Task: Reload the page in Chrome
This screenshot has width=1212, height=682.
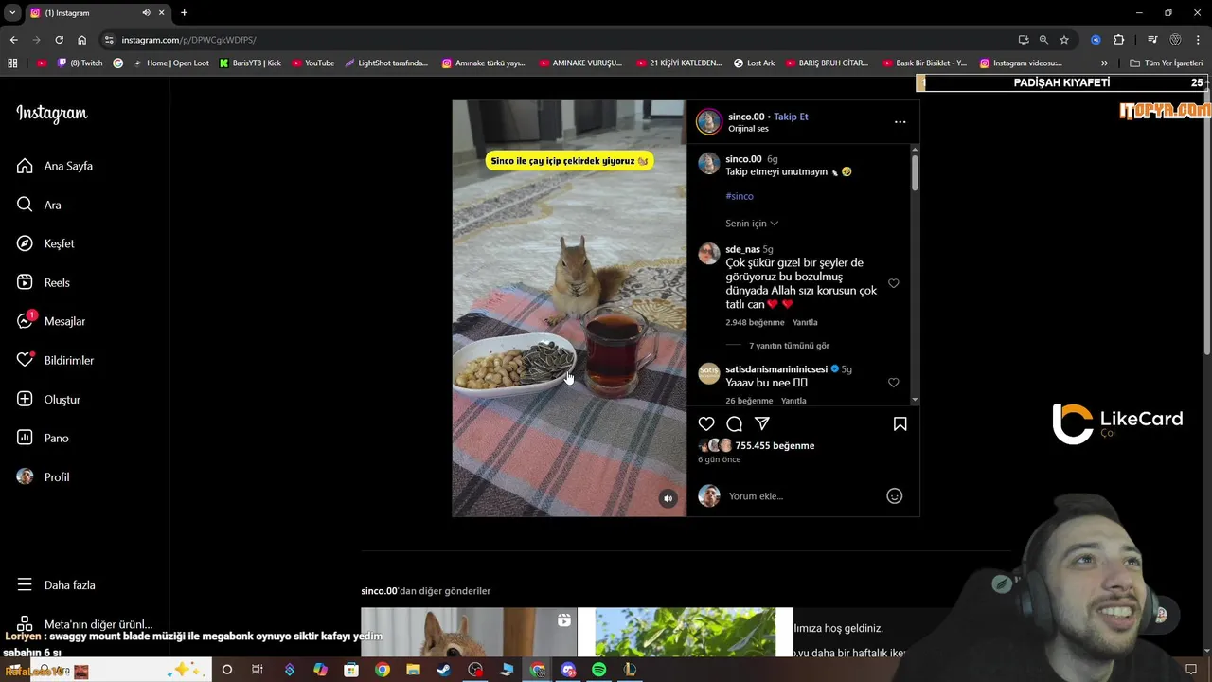Action: pos(59,40)
